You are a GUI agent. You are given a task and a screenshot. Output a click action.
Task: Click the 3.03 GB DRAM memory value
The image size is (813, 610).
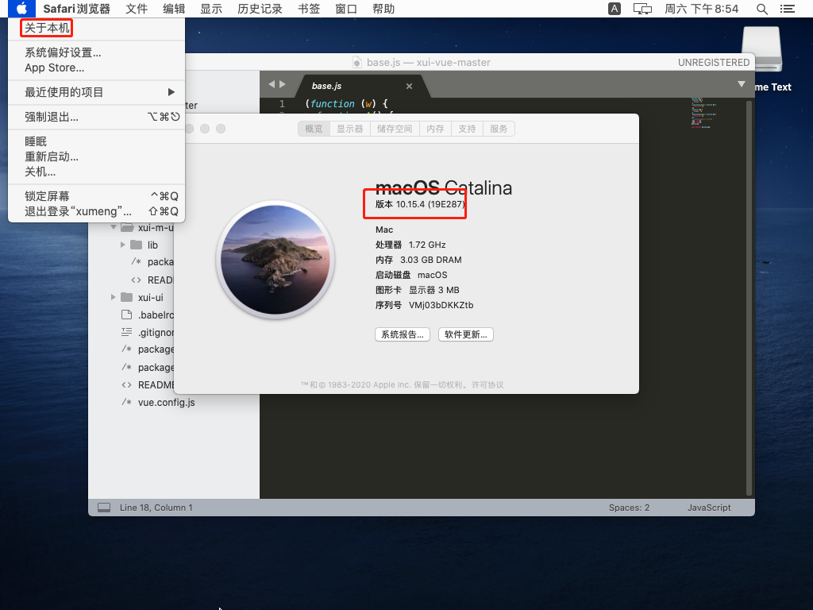(x=431, y=260)
